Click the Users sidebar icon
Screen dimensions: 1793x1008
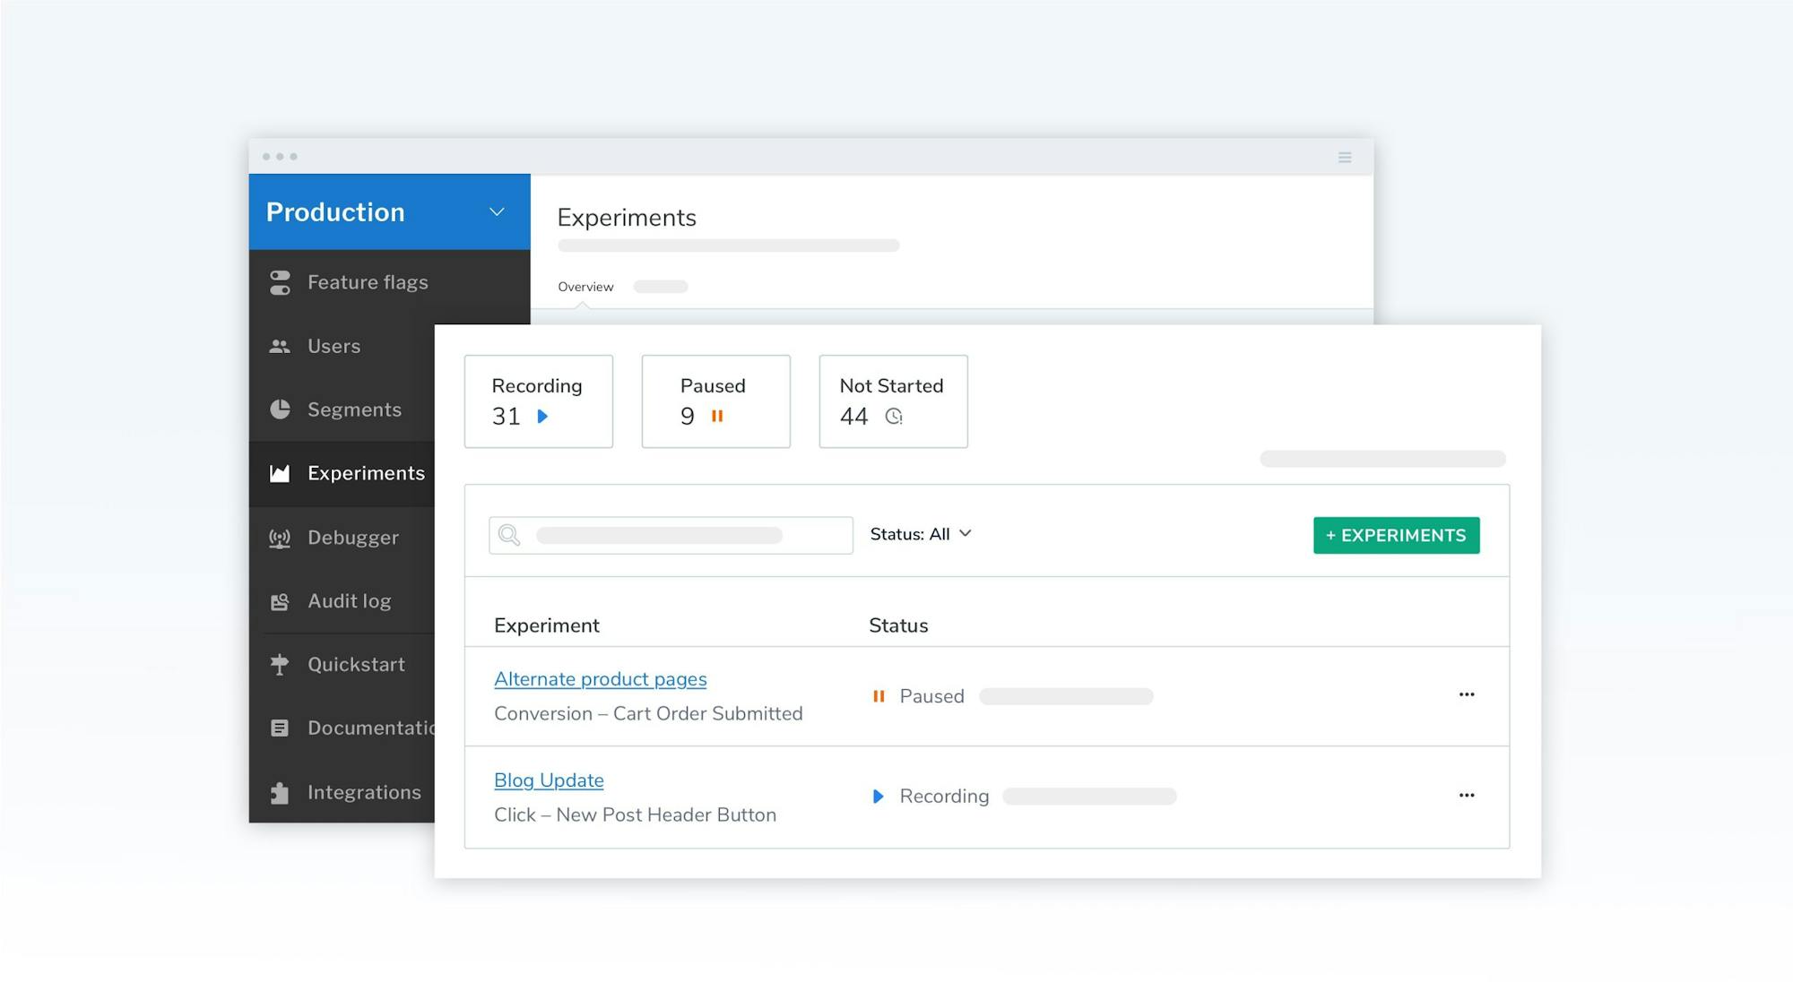pyautogui.click(x=279, y=346)
